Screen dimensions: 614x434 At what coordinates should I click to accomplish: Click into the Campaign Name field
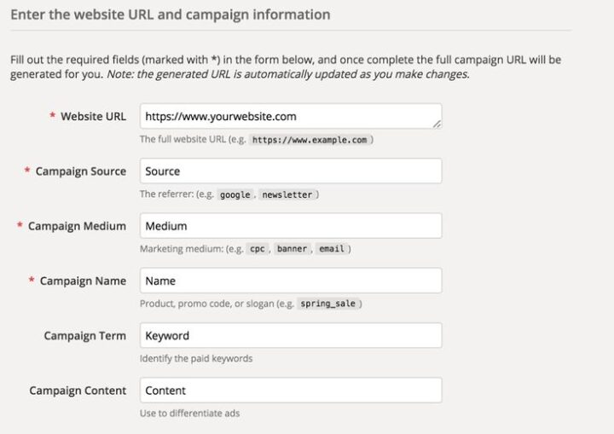click(290, 281)
